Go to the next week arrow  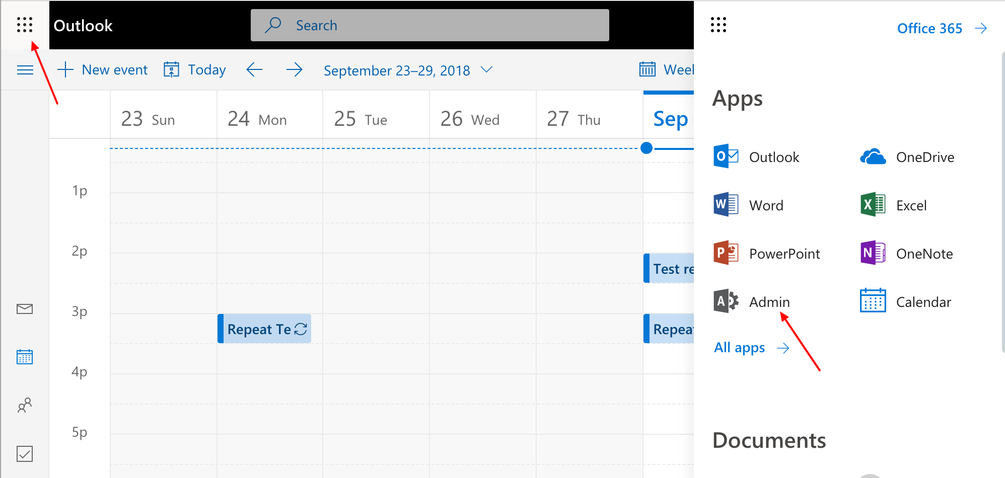(294, 69)
